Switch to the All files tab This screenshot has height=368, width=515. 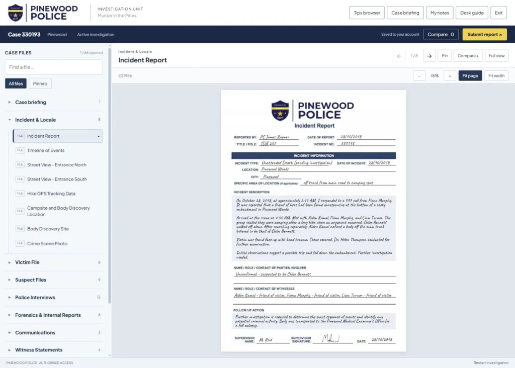16,83
